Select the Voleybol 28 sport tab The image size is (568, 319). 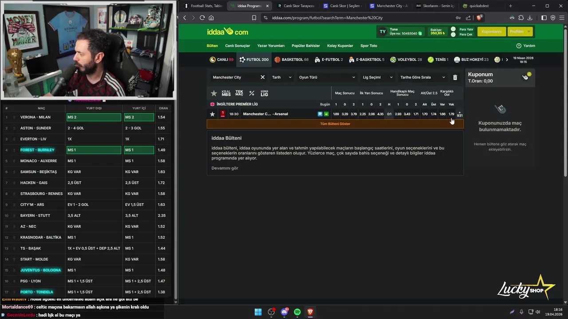click(x=406, y=59)
